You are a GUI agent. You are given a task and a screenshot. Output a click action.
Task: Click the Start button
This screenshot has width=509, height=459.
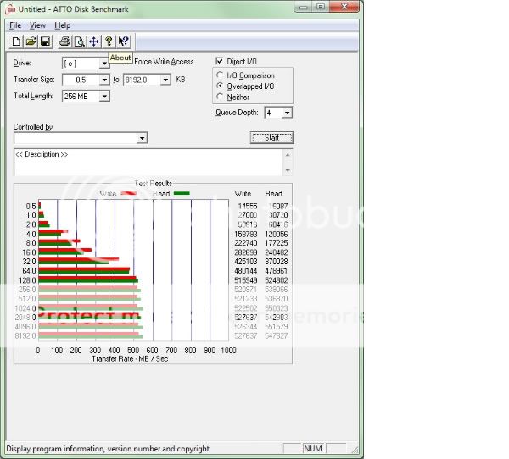coord(271,138)
